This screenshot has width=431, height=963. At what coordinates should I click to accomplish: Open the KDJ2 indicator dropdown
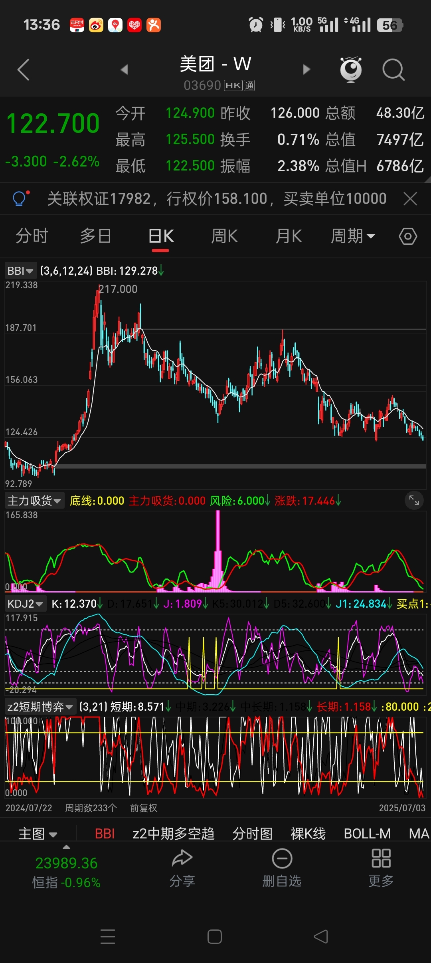coord(26,604)
